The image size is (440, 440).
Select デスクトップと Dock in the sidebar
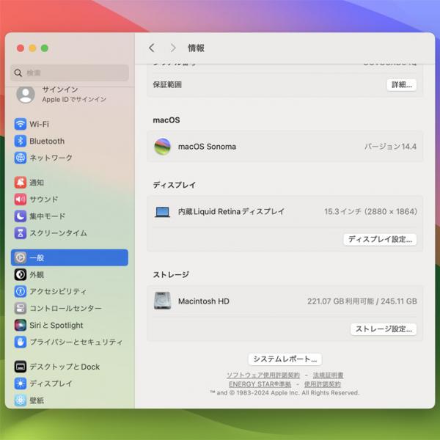click(x=64, y=367)
